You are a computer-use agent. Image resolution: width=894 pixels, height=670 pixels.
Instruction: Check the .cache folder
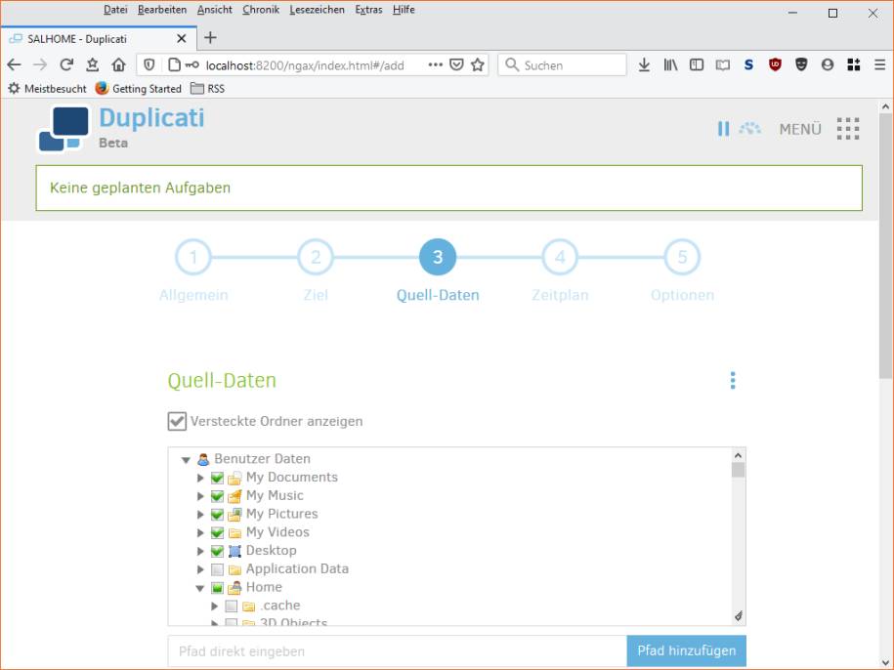[231, 606]
